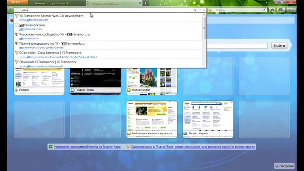The width and height of the screenshot is (304, 171).
Task: Close the Визуальные закладки tab
Action: click(x=140, y=3)
